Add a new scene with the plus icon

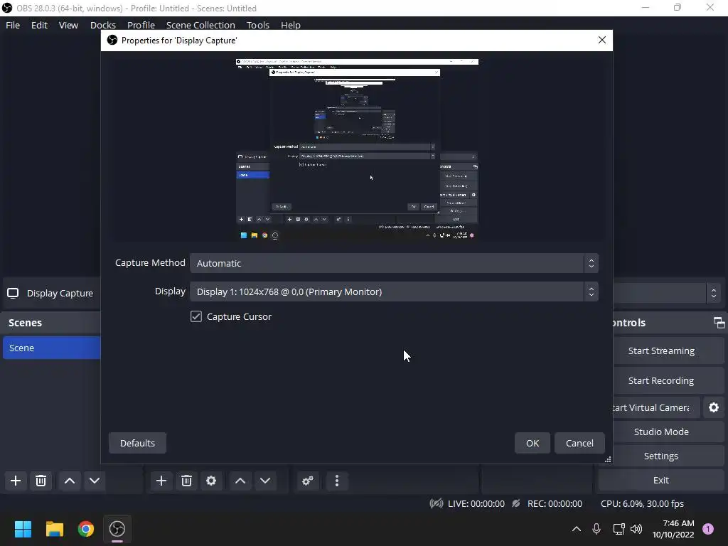click(x=16, y=481)
